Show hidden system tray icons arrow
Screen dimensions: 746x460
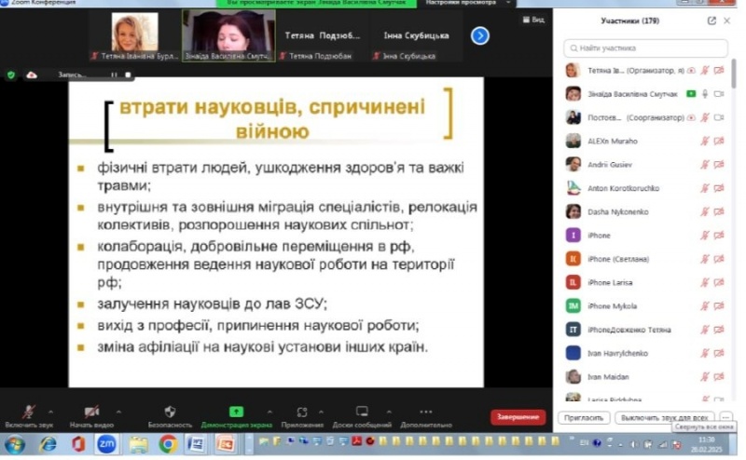620,445
